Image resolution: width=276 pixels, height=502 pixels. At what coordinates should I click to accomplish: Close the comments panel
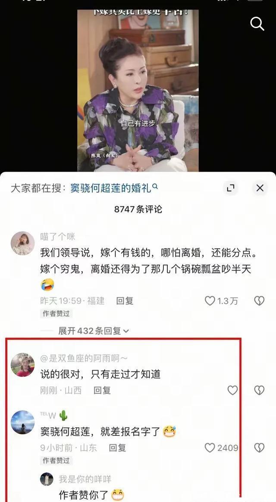point(260,188)
